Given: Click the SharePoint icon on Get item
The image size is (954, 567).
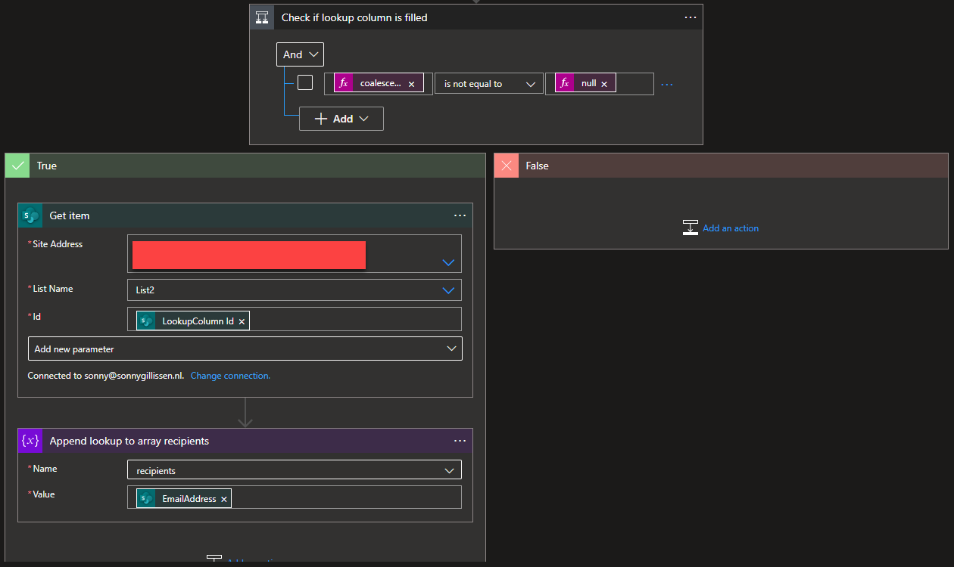Looking at the screenshot, I should tap(30, 215).
